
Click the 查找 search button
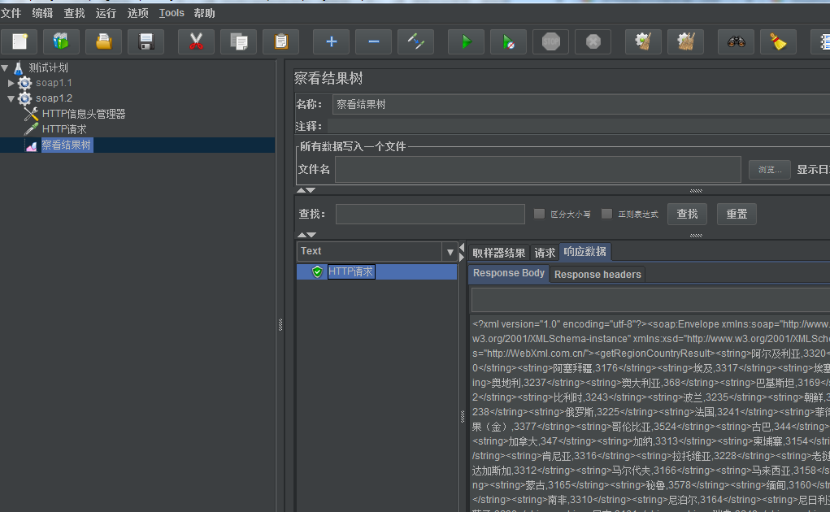point(687,214)
